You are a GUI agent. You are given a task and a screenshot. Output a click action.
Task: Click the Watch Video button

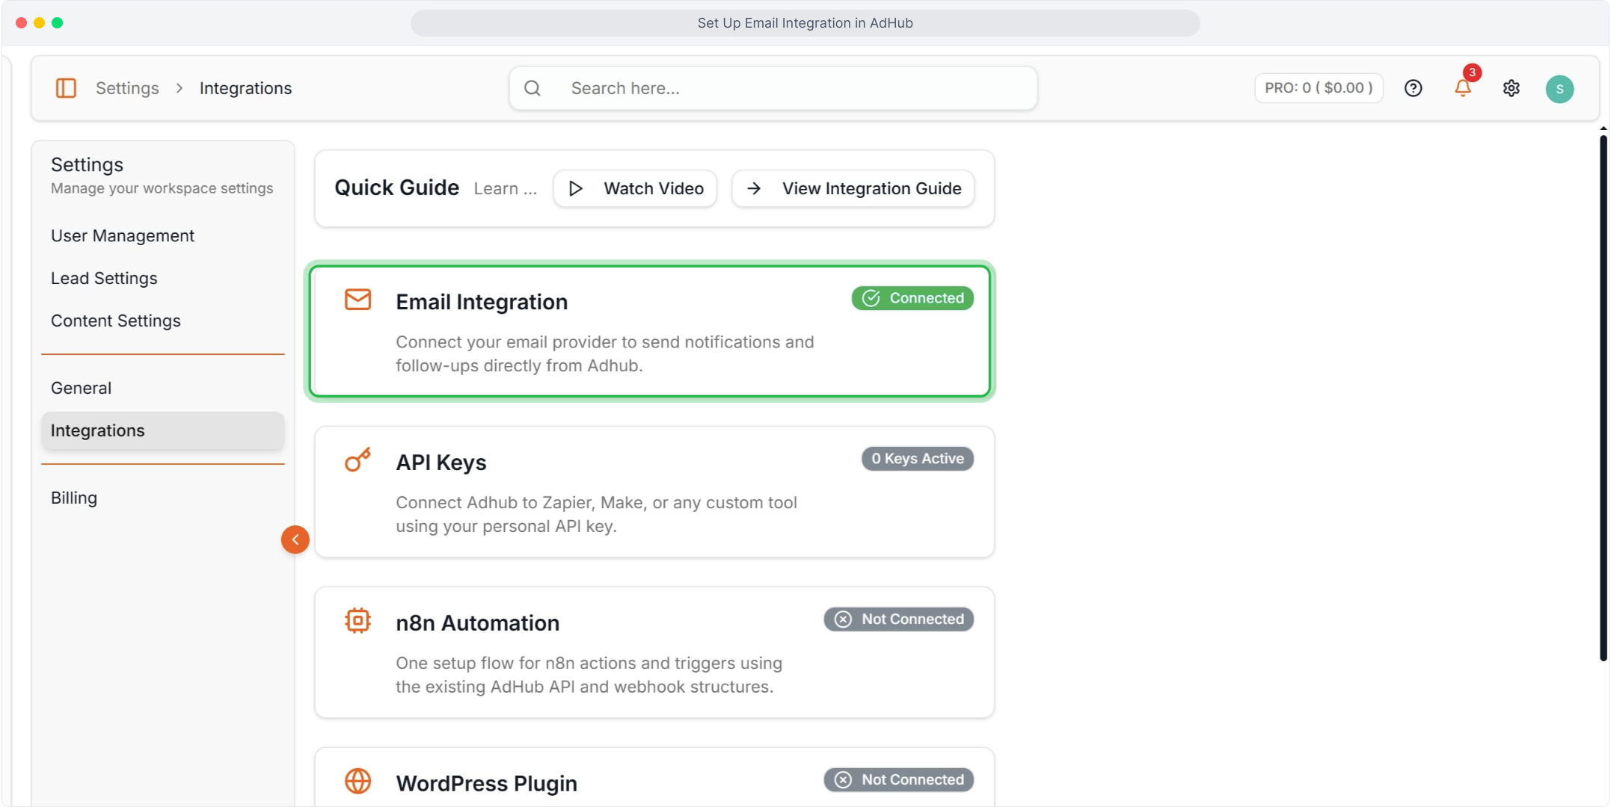635,188
